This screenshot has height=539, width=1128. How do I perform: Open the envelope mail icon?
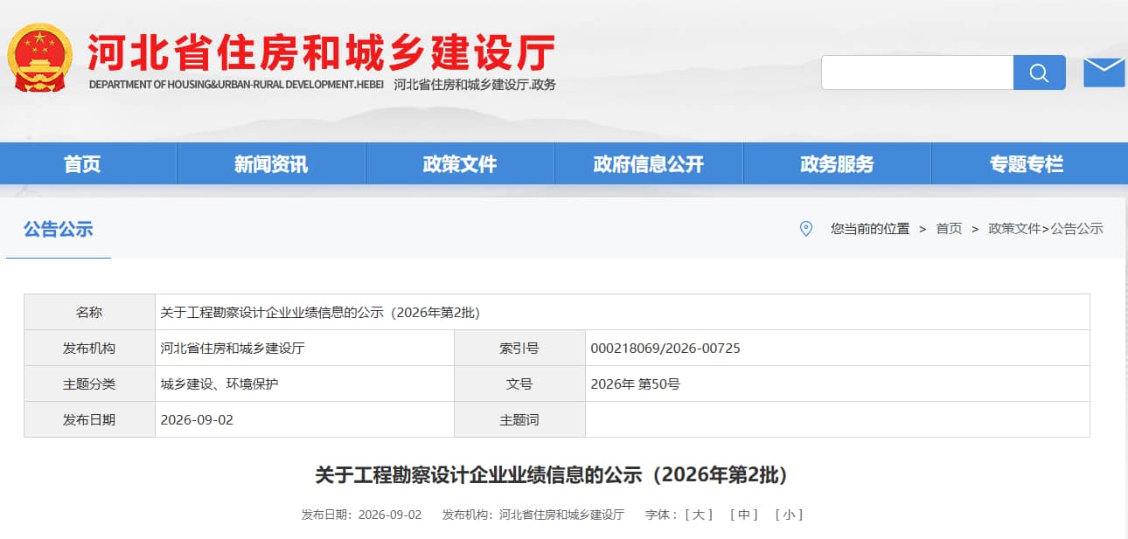(1104, 73)
